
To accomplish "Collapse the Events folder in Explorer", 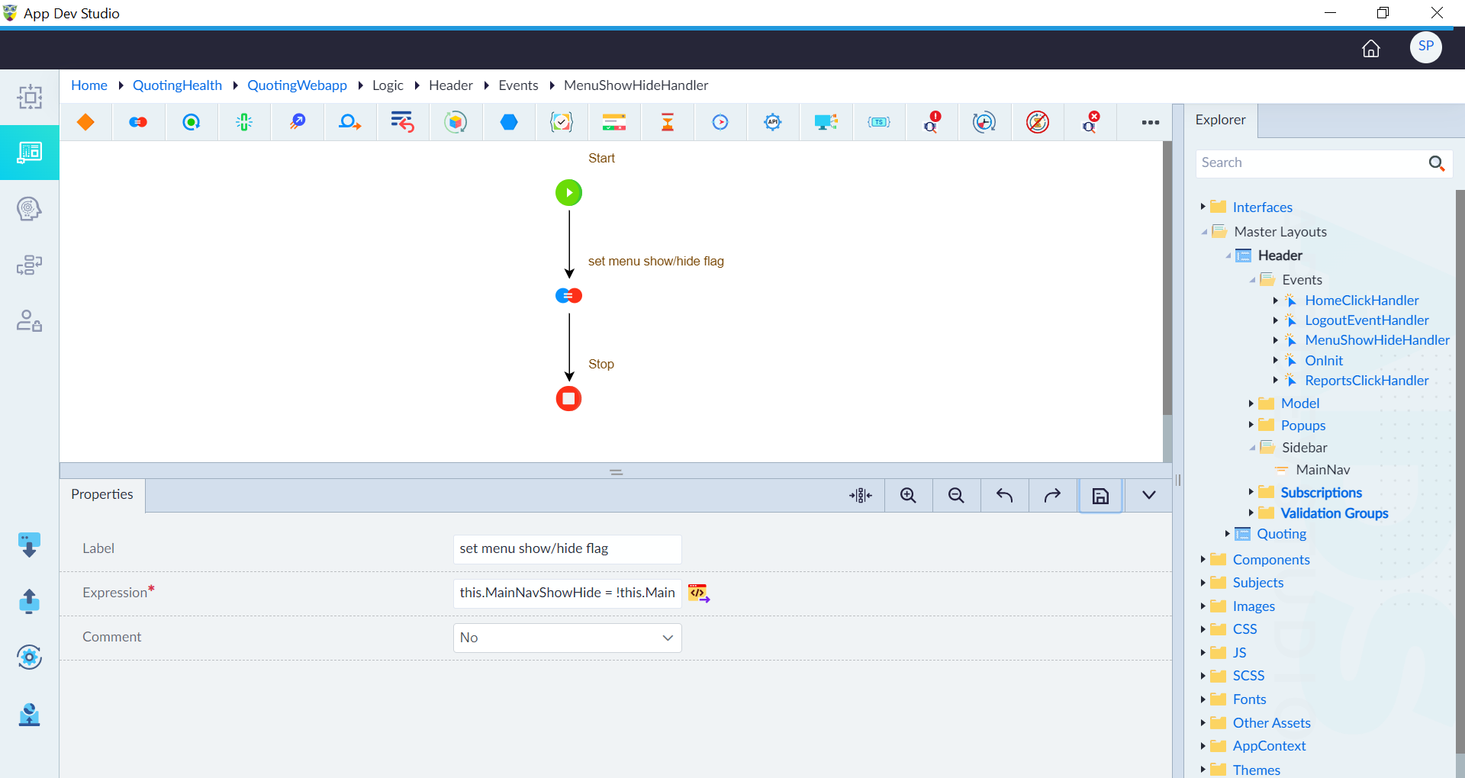I will point(1251,280).
